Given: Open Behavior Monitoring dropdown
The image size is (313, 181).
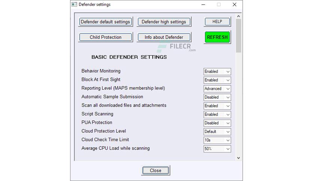Looking at the screenshot, I should tap(217, 71).
